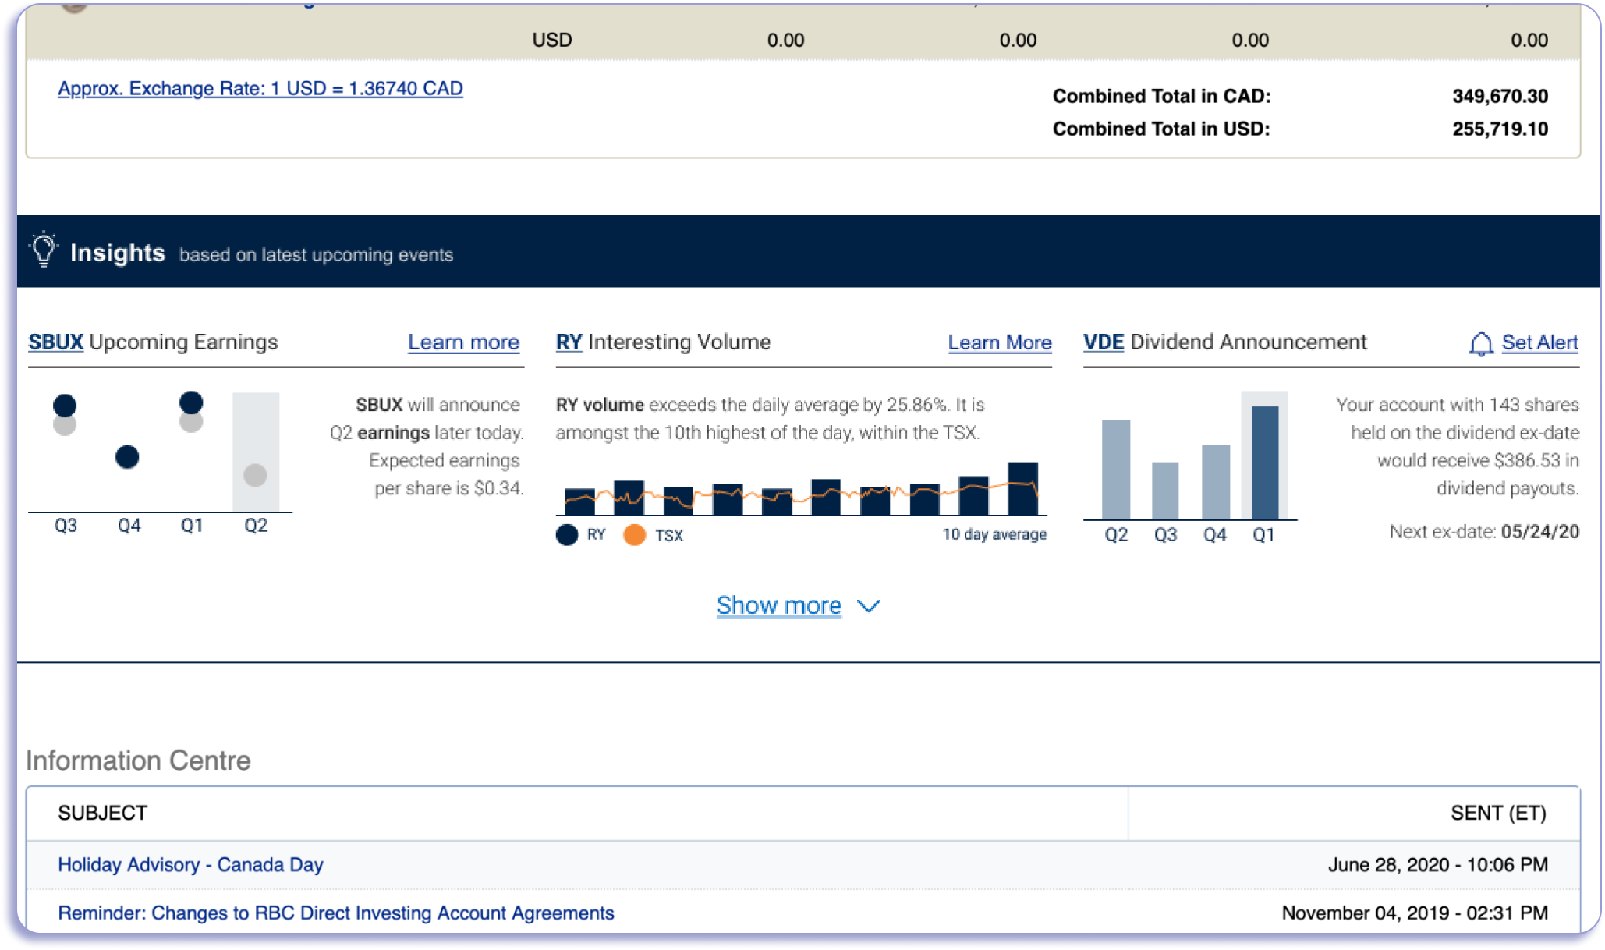1605x950 pixels.
Task: Click the Set Alert bell icon
Action: coord(1480,343)
